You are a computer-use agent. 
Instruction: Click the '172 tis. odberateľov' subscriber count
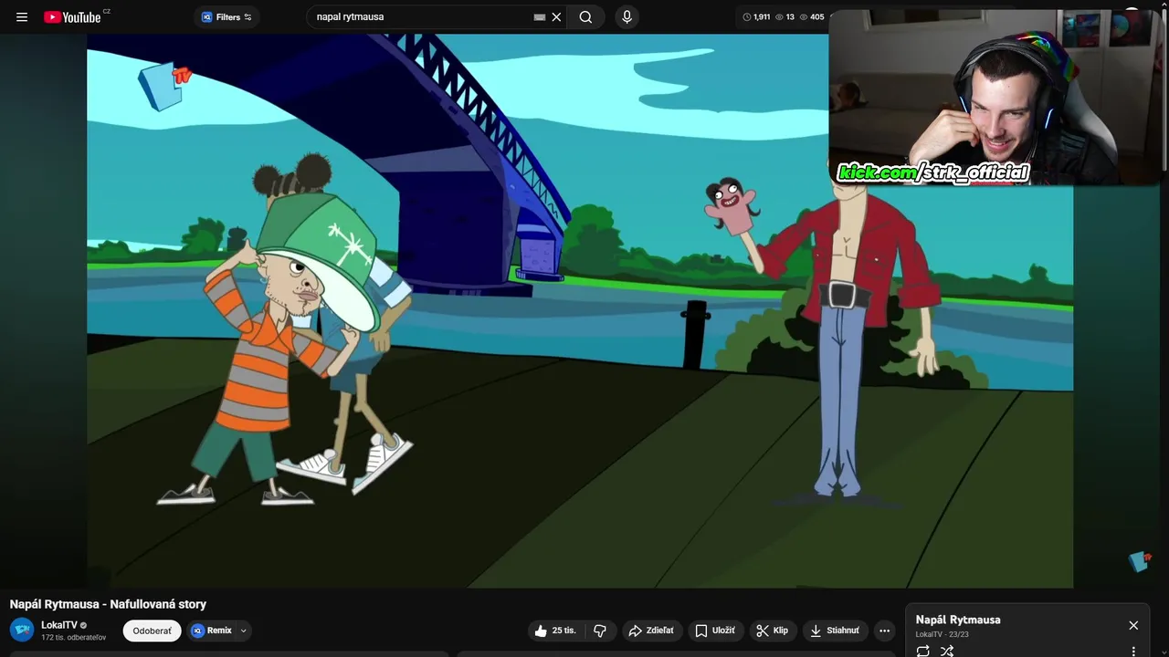(74, 637)
